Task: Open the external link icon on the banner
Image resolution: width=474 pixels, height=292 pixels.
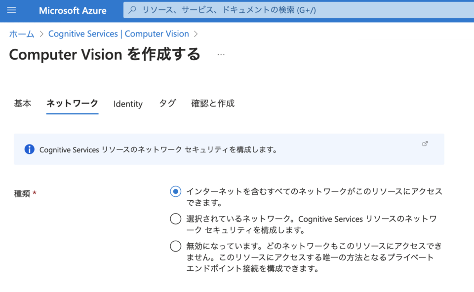Action: 425,143
